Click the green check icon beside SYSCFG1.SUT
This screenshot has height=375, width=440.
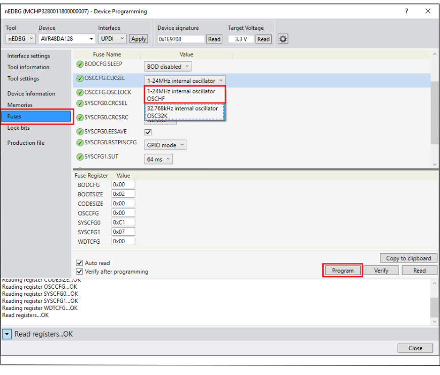[80, 157]
